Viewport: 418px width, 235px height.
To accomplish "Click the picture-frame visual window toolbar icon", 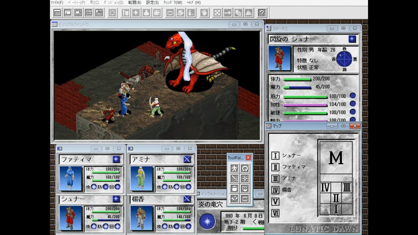I will (78, 13).
